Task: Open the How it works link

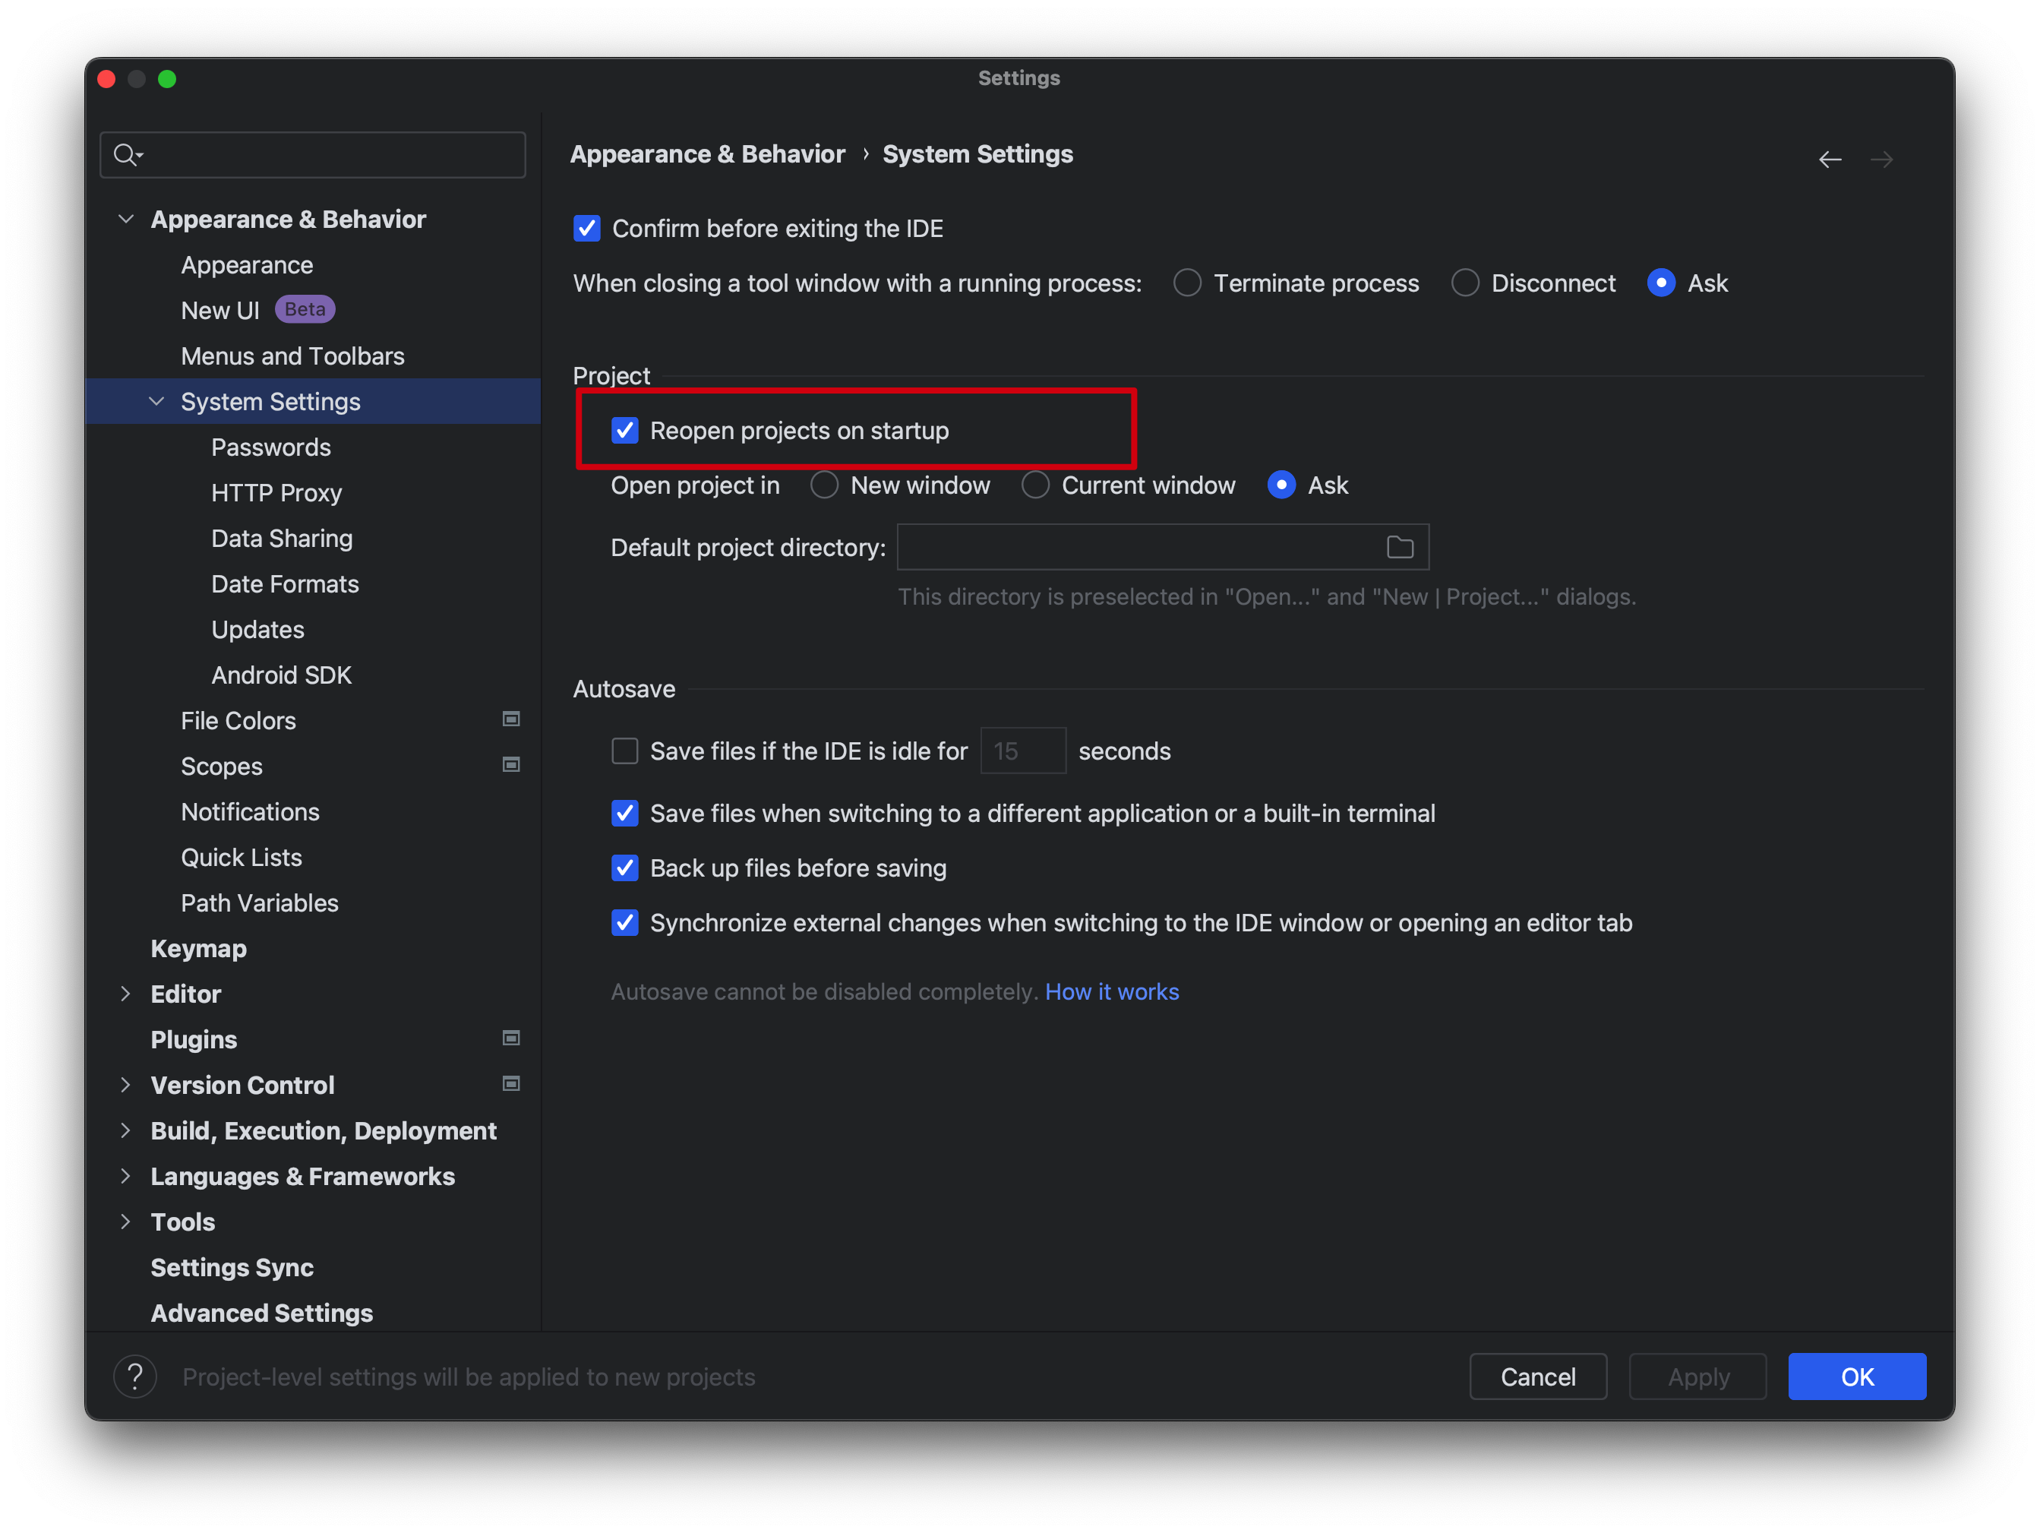Action: (x=1111, y=991)
